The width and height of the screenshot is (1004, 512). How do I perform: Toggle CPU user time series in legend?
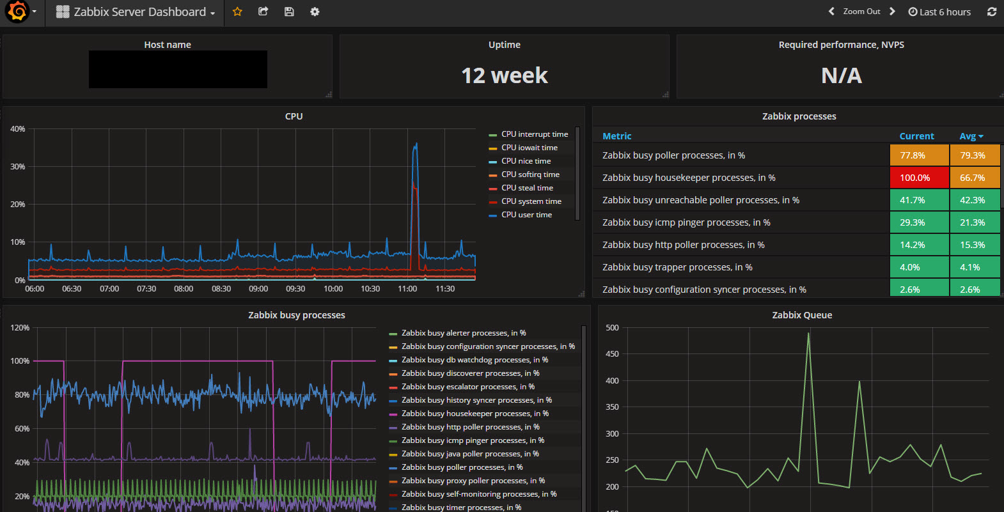pyautogui.click(x=526, y=215)
